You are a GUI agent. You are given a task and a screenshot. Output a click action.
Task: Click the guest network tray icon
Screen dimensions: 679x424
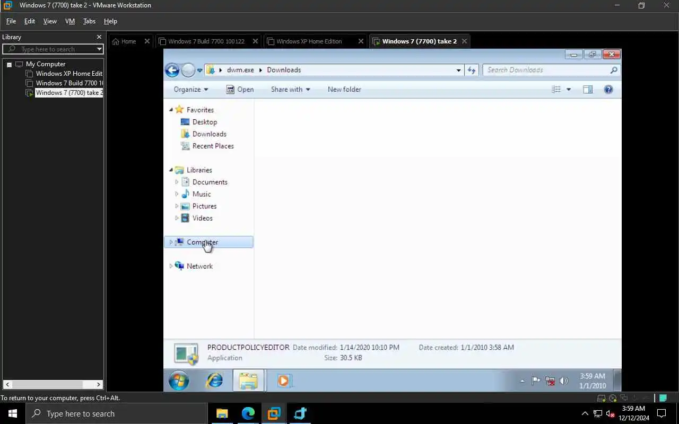(x=550, y=381)
